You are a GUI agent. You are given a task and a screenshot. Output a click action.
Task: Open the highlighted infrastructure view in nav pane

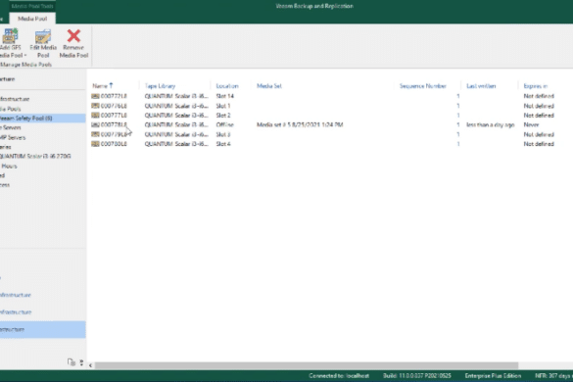pos(42,329)
